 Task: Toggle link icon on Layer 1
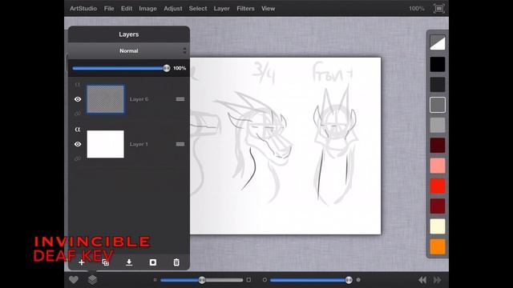[78, 158]
